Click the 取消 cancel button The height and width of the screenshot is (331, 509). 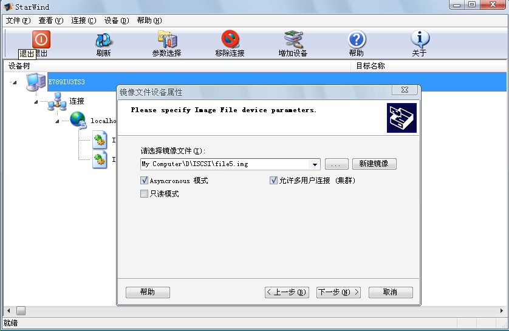click(x=391, y=292)
